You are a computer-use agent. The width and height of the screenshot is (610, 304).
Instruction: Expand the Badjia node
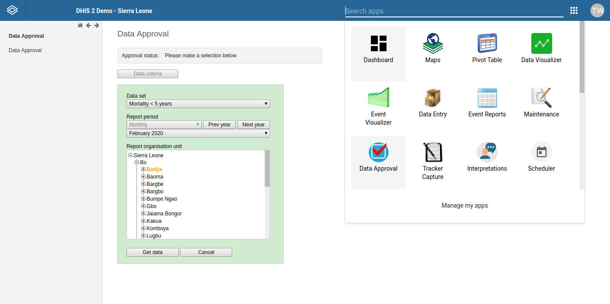(143, 169)
